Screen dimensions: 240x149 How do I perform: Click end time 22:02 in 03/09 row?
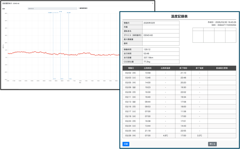click(x=183, y=92)
